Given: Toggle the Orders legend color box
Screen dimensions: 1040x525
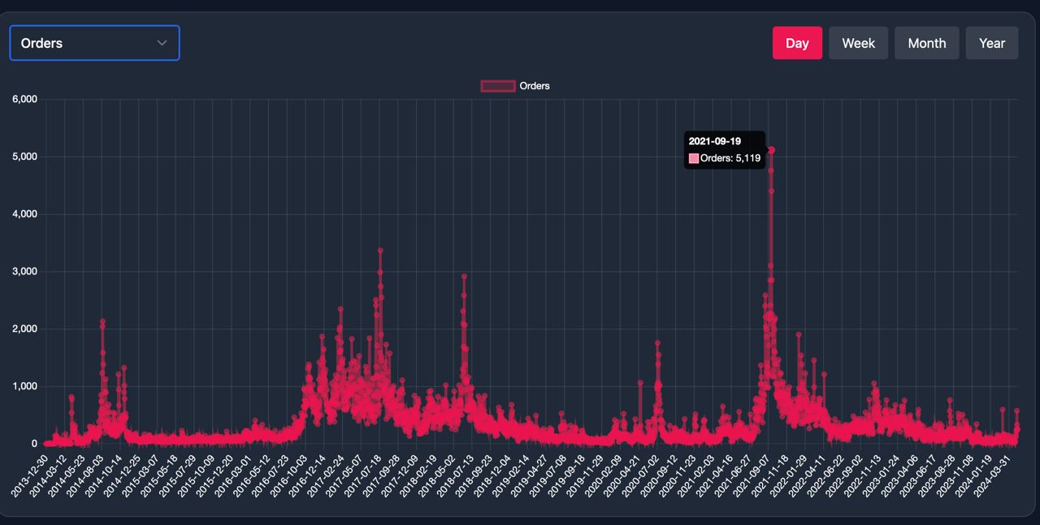Looking at the screenshot, I should pos(498,86).
